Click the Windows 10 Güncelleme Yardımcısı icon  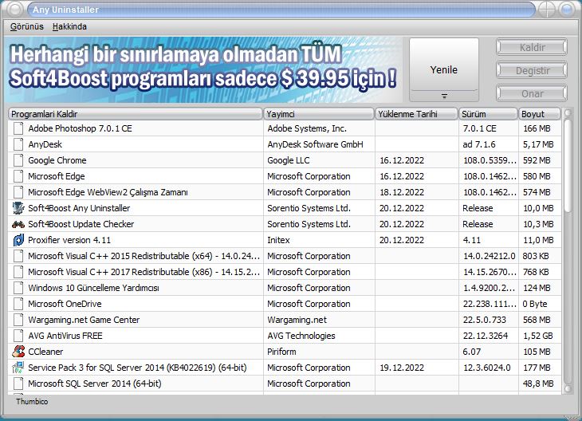pyautogui.click(x=18, y=288)
